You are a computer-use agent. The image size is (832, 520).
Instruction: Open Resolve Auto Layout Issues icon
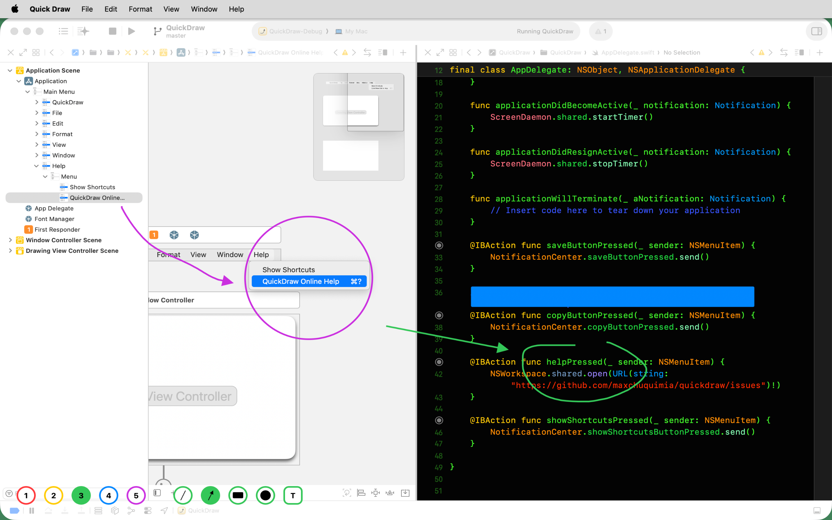[x=390, y=493]
